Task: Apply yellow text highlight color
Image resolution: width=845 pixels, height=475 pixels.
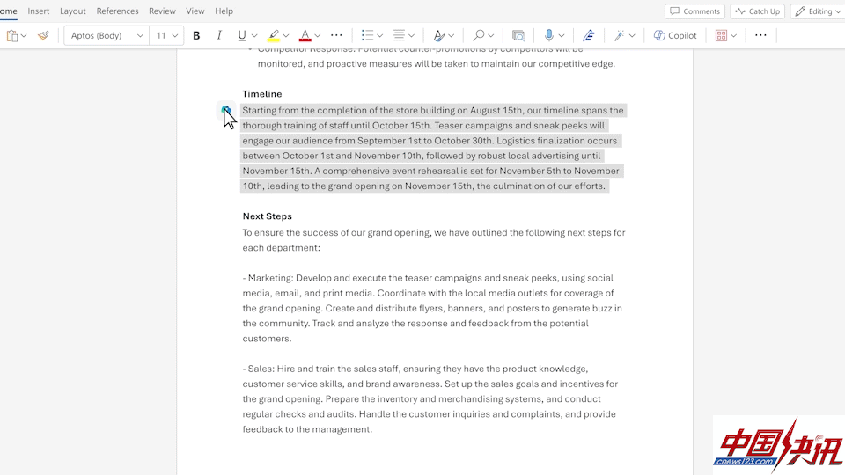Action: point(274,35)
